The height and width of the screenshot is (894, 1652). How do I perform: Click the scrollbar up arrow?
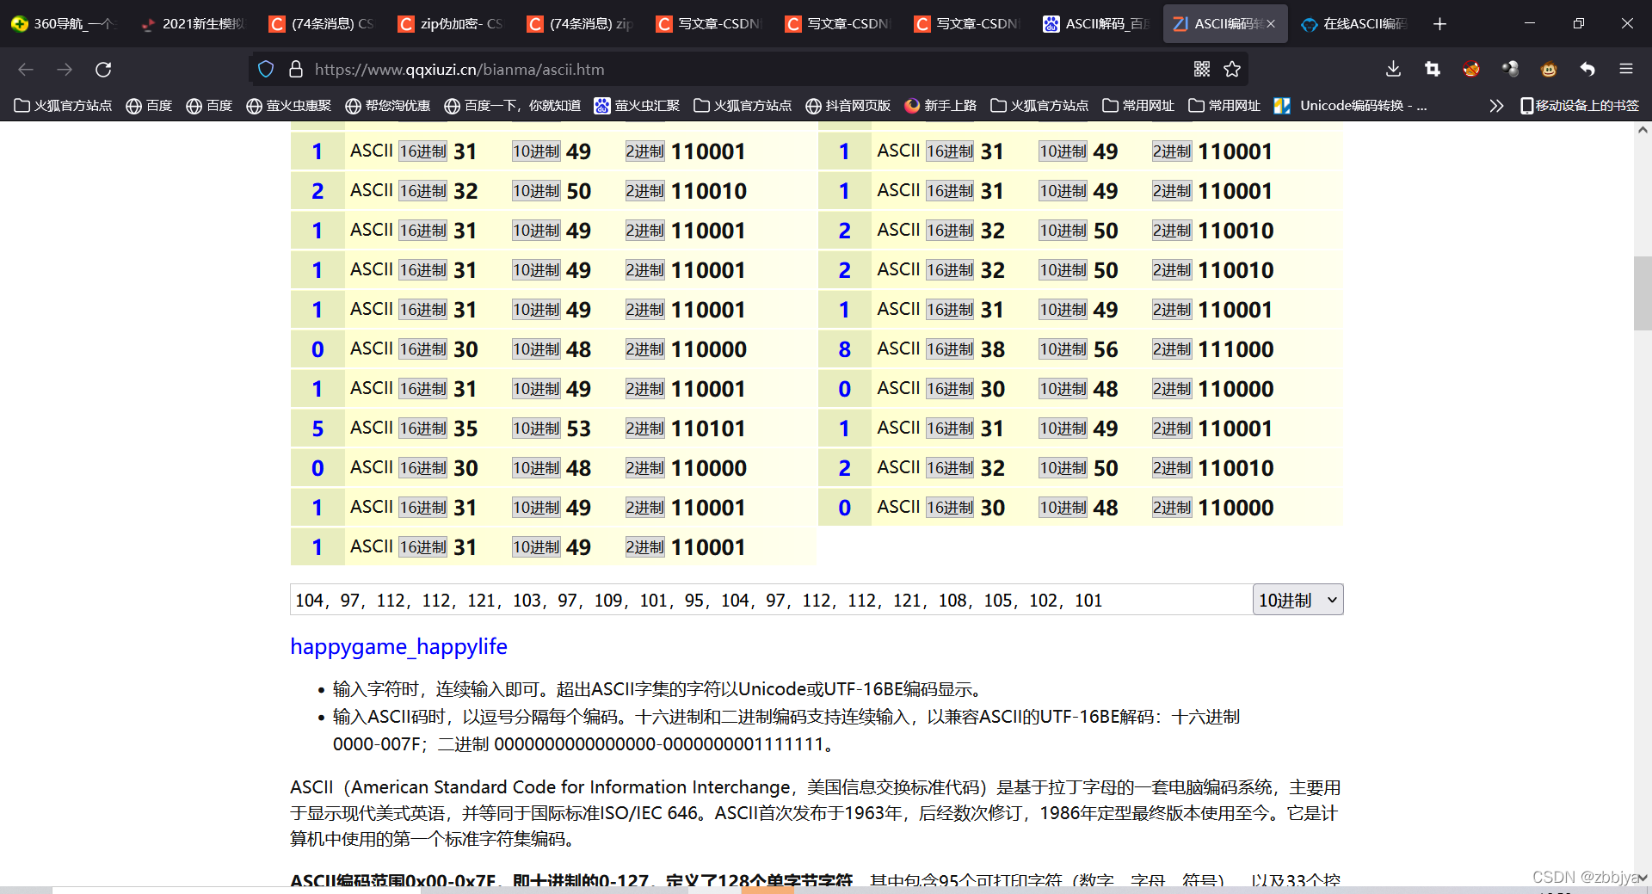pos(1643,130)
